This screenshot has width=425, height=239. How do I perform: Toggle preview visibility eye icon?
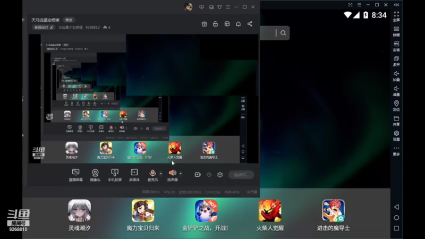tap(209, 175)
